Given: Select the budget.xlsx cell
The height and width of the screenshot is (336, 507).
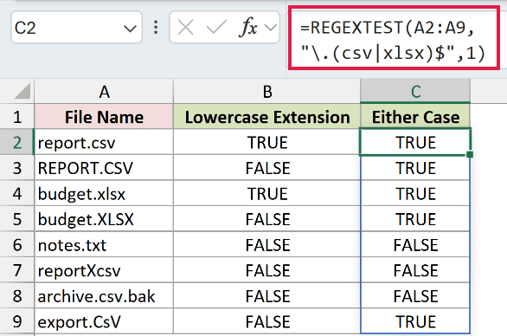Looking at the screenshot, I should 104,193.
